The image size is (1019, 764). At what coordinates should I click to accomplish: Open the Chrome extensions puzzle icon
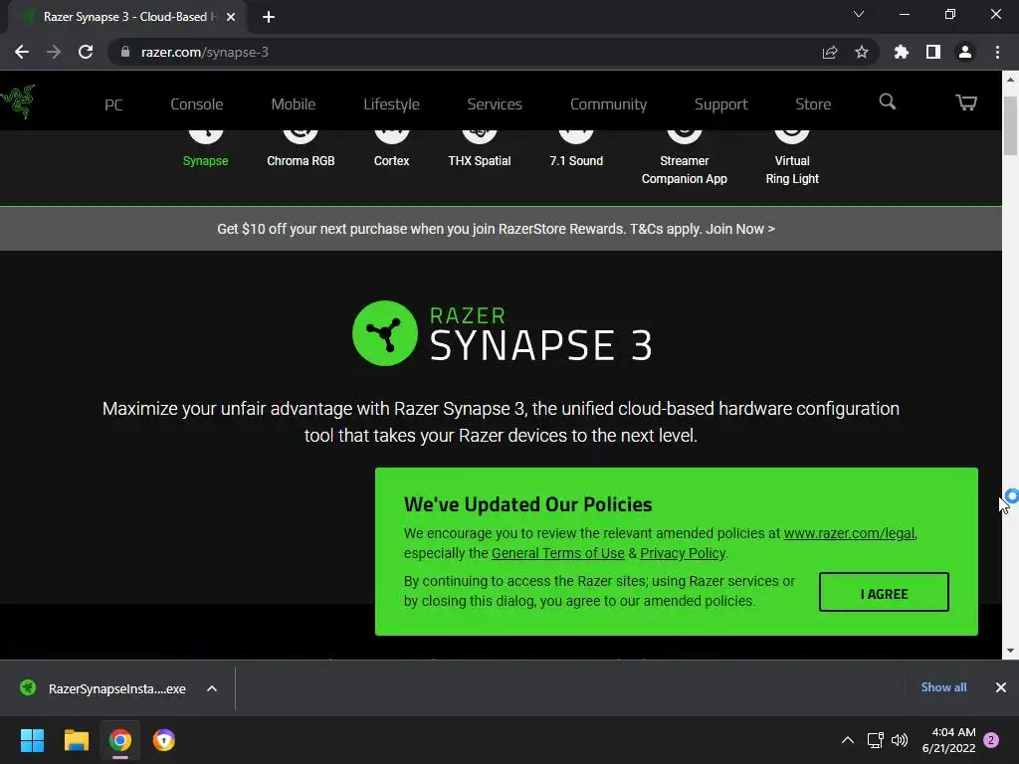pos(901,52)
